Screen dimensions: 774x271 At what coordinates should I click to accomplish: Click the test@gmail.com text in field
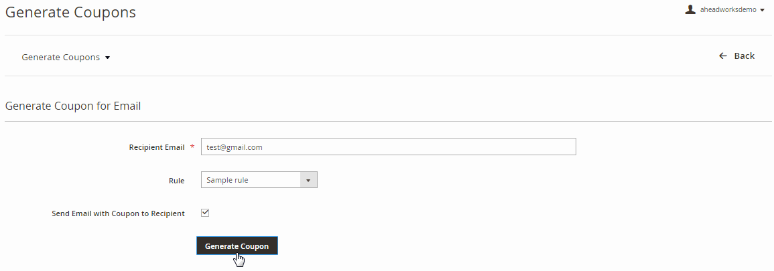coord(235,147)
